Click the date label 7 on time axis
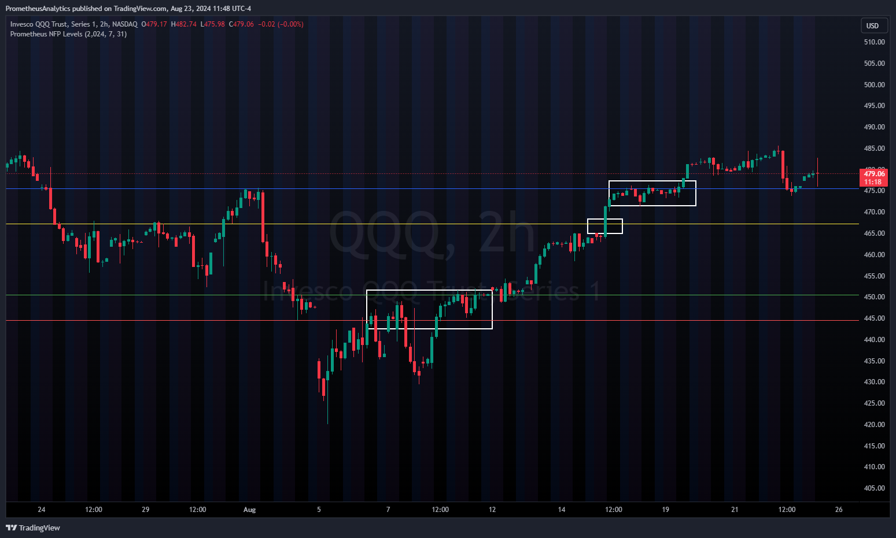Screen dimensions: 896x538 (x=388, y=510)
